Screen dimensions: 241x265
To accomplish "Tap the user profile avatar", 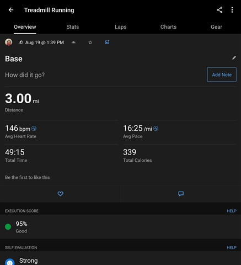I will (9, 43).
